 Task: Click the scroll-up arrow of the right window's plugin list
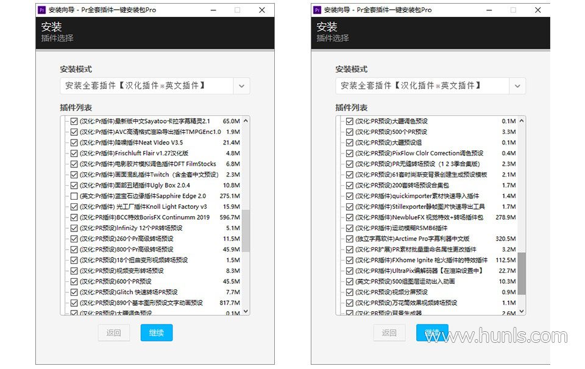click(522, 121)
